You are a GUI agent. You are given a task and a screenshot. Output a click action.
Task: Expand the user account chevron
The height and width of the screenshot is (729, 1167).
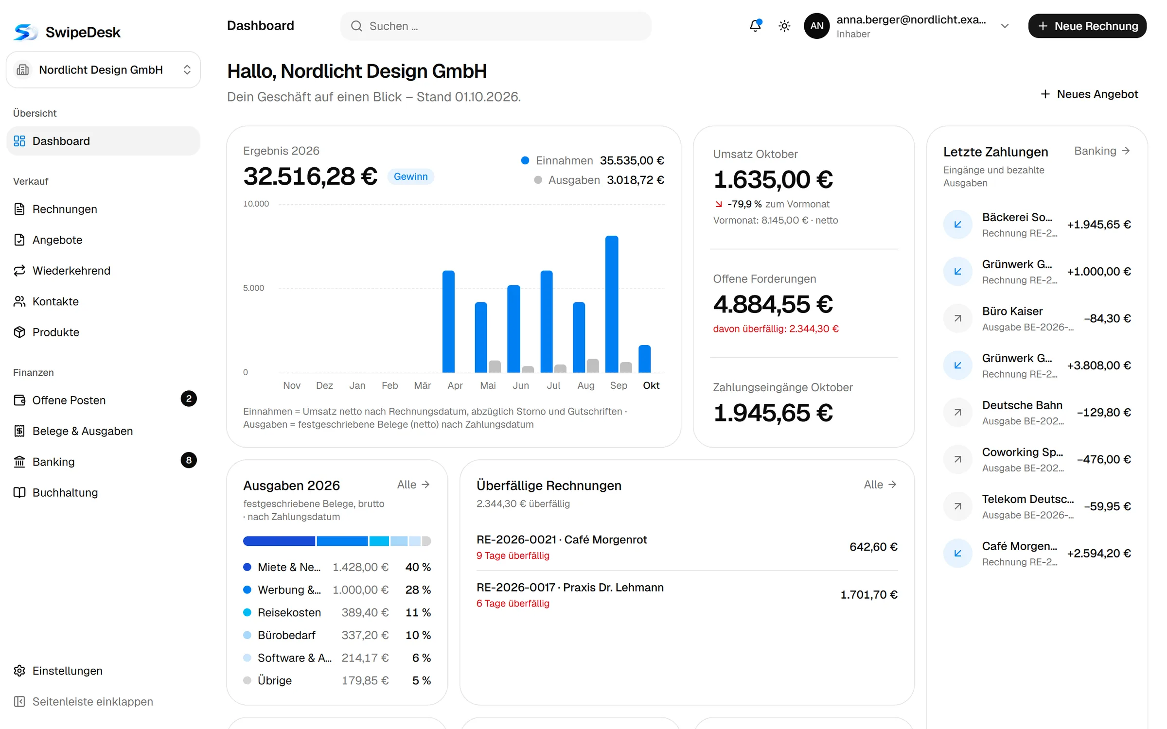(x=1005, y=26)
